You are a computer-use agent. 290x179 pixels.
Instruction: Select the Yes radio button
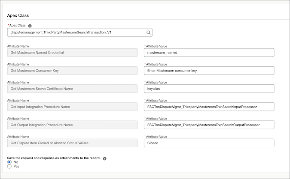click(9, 167)
